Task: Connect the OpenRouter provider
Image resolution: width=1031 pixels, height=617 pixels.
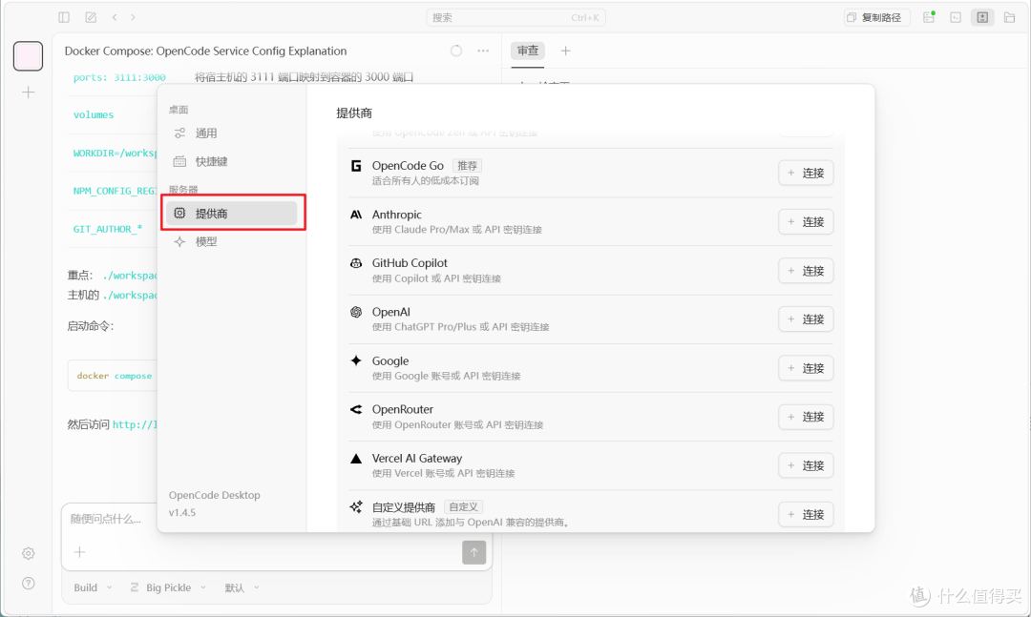Action: (806, 417)
